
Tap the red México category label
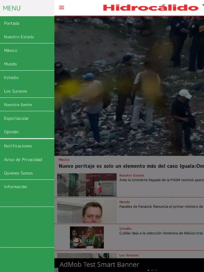click(64, 160)
